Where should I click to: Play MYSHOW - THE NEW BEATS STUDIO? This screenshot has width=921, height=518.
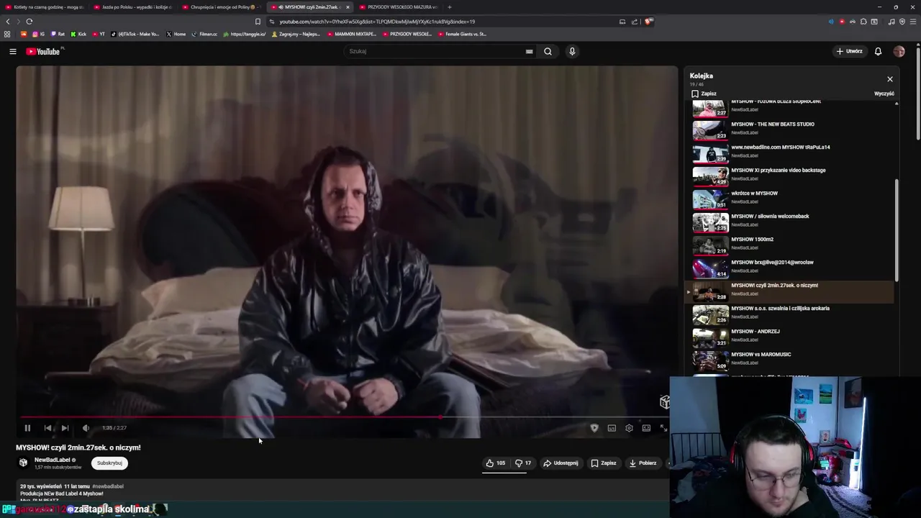pyautogui.click(x=793, y=129)
